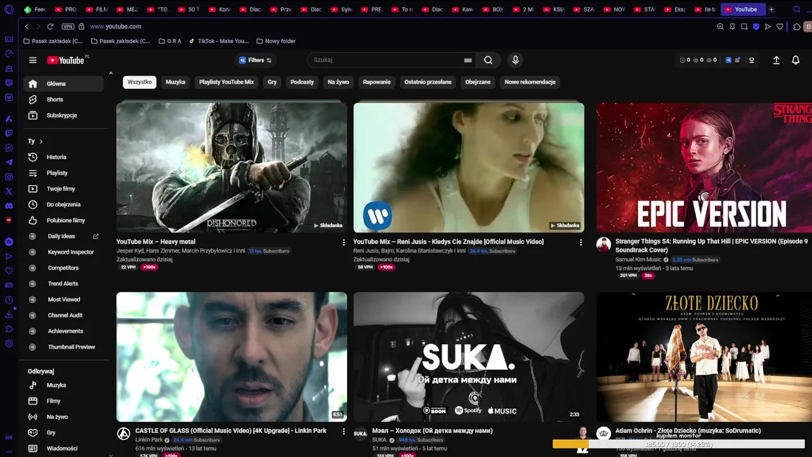Image resolution: width=812 pixels, height=457 pixels.
Task: Open Opera sidebar settings gear
Action: 9,343
